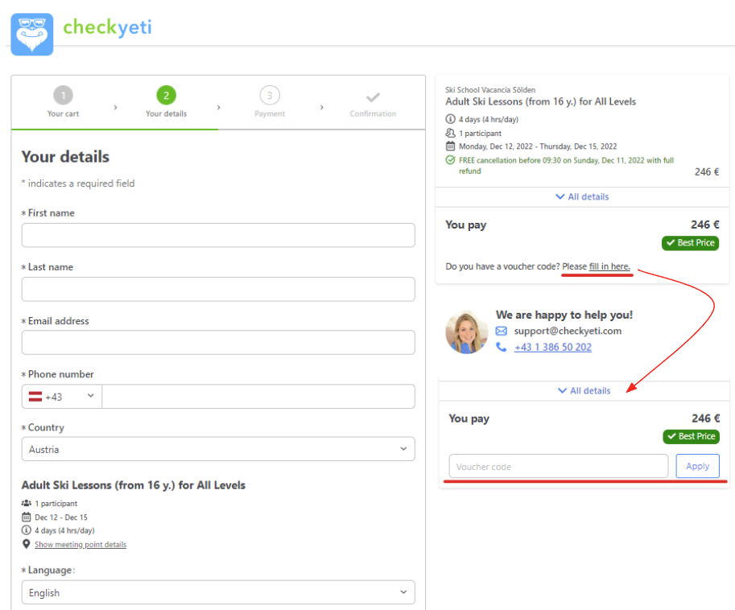Jump to the Confirmation step

coord(373,104)
